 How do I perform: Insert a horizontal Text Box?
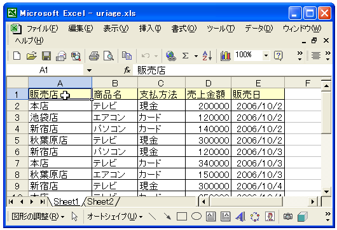[211, 217]
